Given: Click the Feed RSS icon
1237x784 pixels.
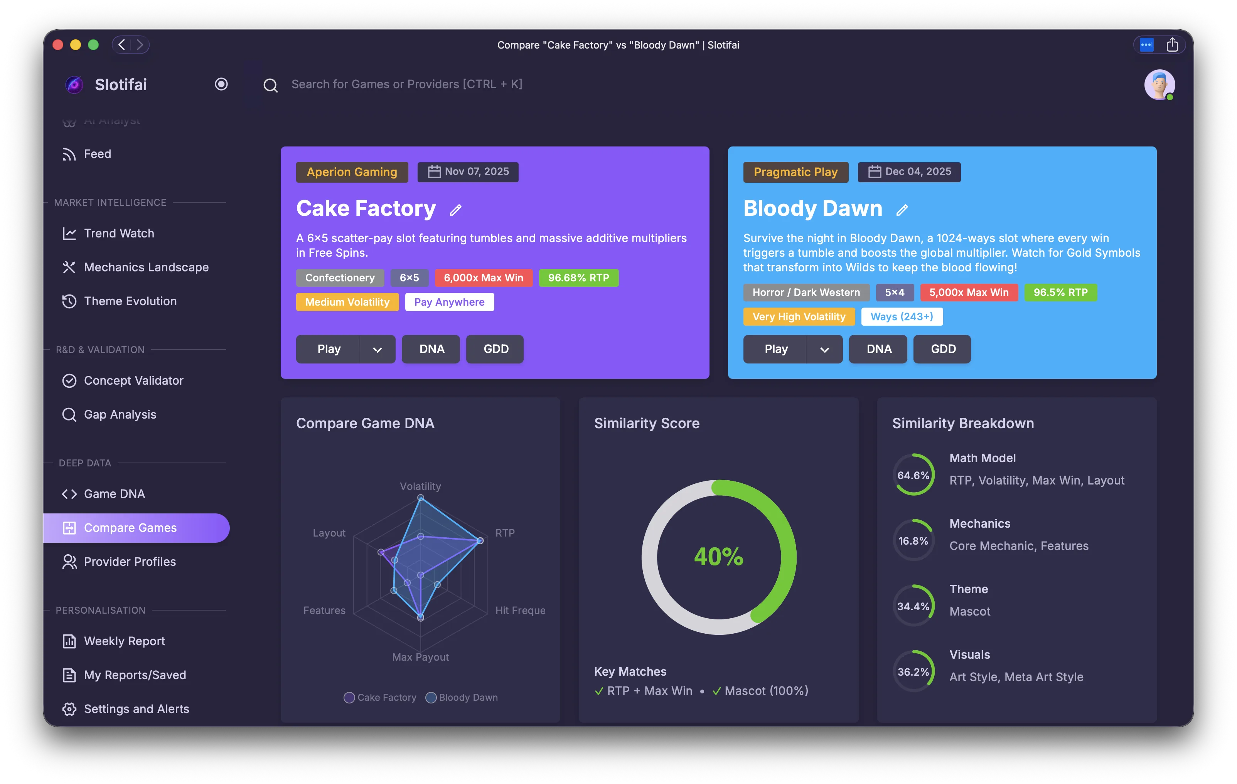Looking at the screenshot, I should click(69, 154).
